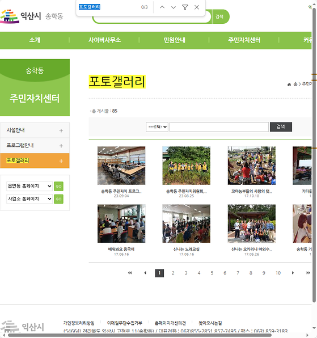317x338 pixels.
Task: Open the 23.08.25 주민자치위원회 photo
Action: click(187, 166)
